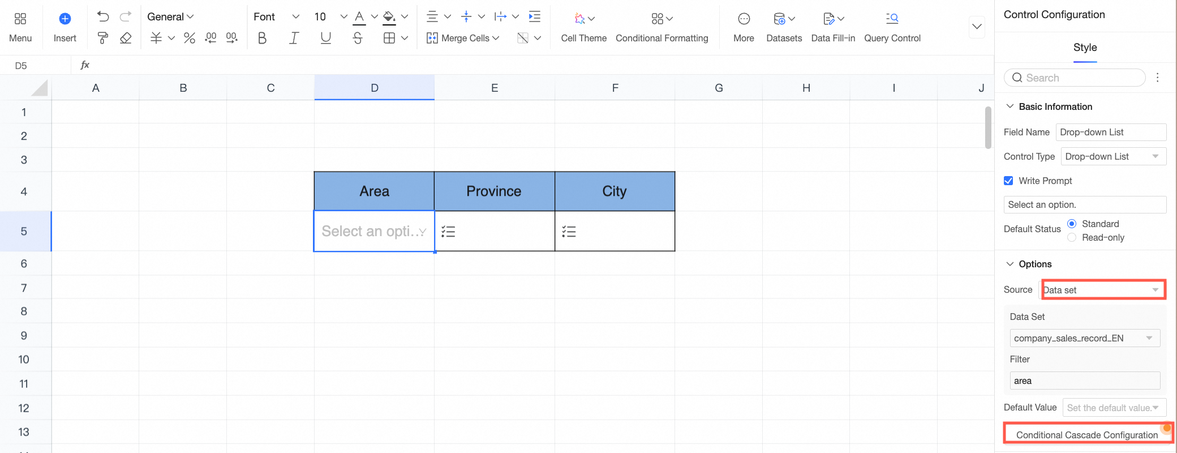Toggle the Write Prompt checkbox

[x=1008, y=181]
